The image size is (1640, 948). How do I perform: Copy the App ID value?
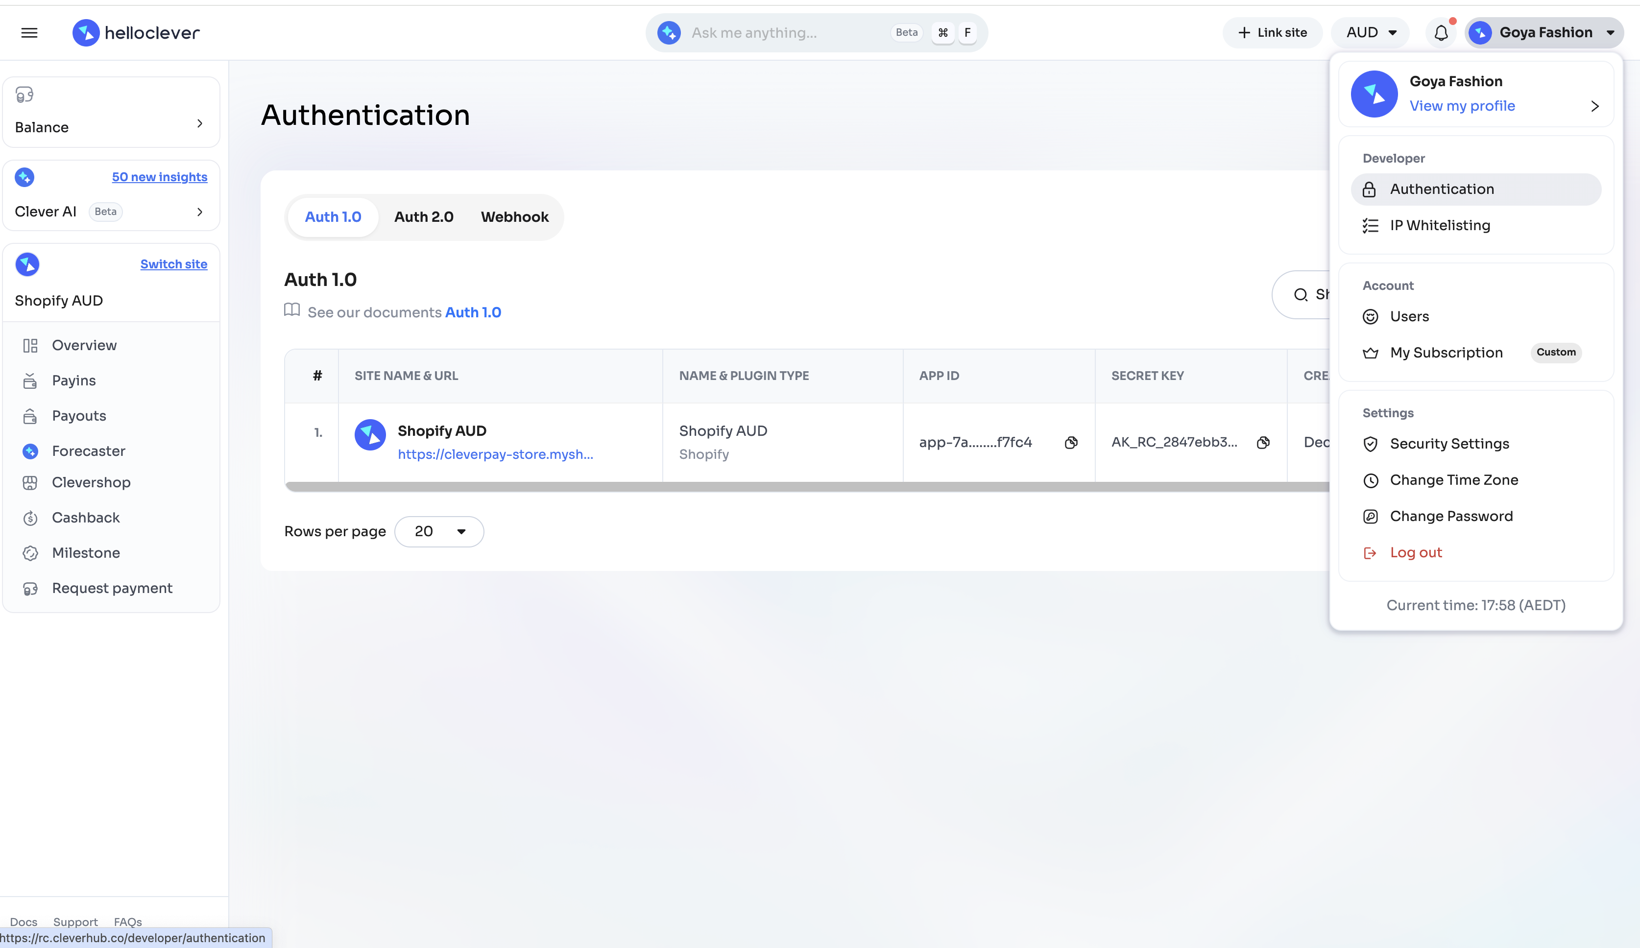pyautogui.click(x=1071, y=443)
